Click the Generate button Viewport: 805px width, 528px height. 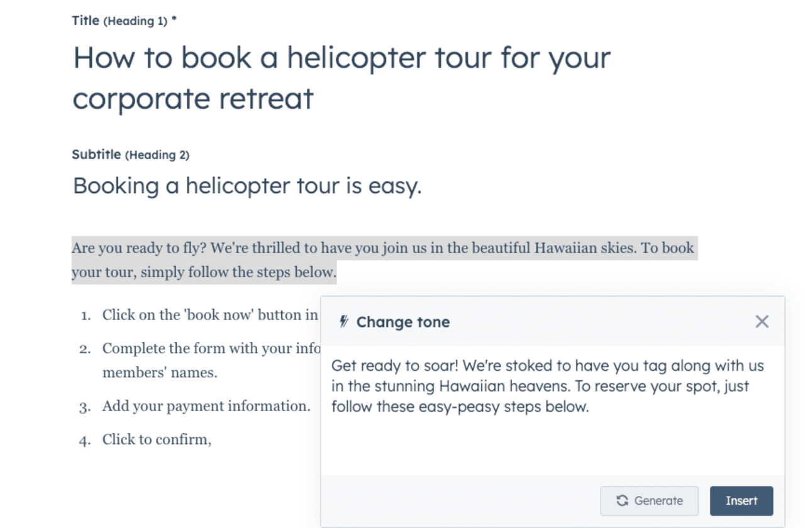point(649,501)
